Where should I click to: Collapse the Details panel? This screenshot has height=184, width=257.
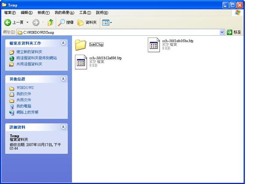pos(63,127)
